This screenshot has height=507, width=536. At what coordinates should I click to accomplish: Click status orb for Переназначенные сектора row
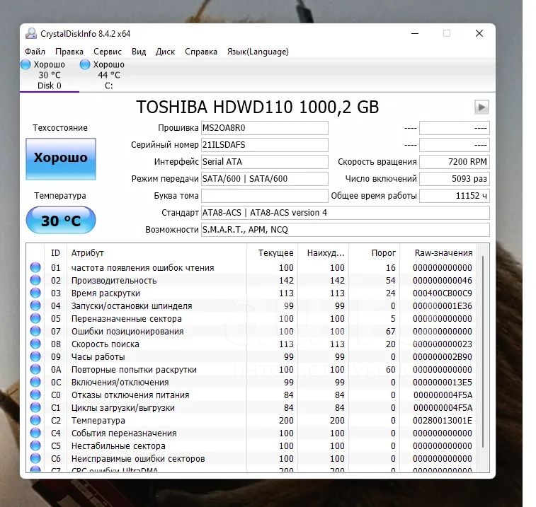[35, 318]
